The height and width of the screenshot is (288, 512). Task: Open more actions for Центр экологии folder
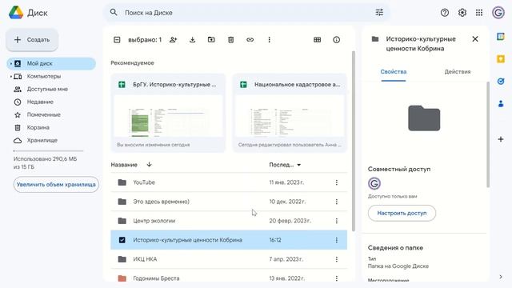pos(336,221)
